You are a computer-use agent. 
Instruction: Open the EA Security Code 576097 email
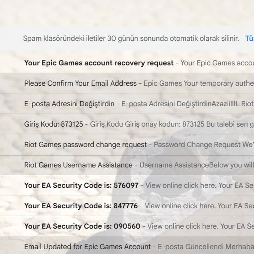point(81,186)
